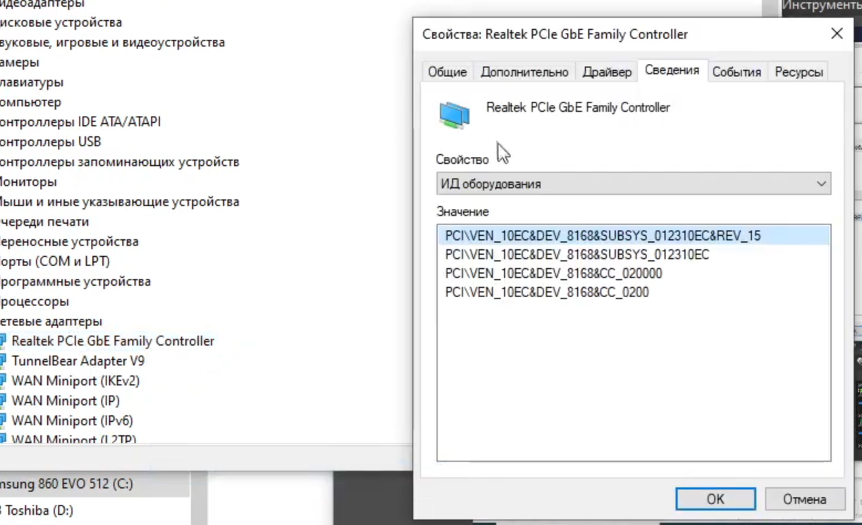Click the network adapter icon in dialog
Screen dimensions: 862x525
click(455, 115)
